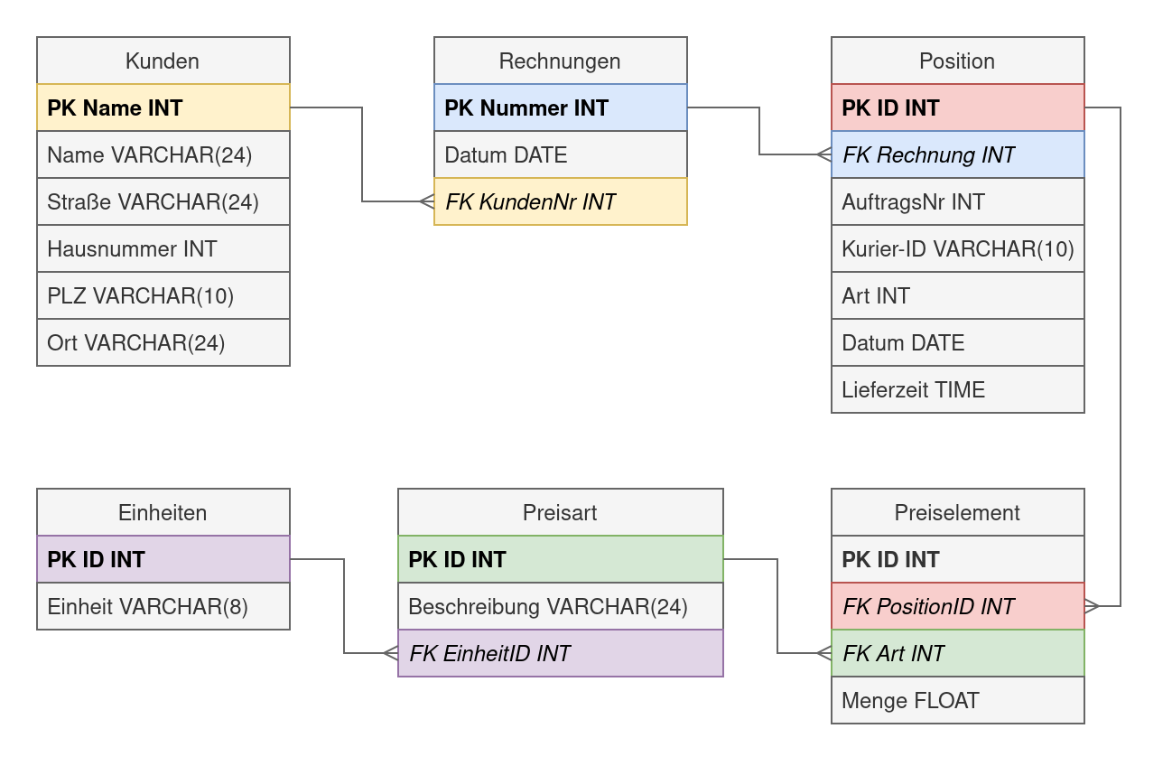1172x766 pixels.
Task: Select the green FK Art INT row
Action: coord(957,653)
